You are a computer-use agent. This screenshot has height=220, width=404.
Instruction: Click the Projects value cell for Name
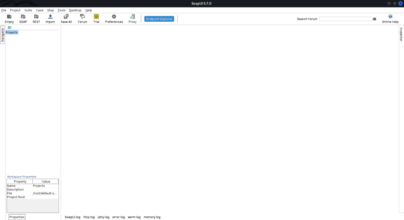pos(46,186)
